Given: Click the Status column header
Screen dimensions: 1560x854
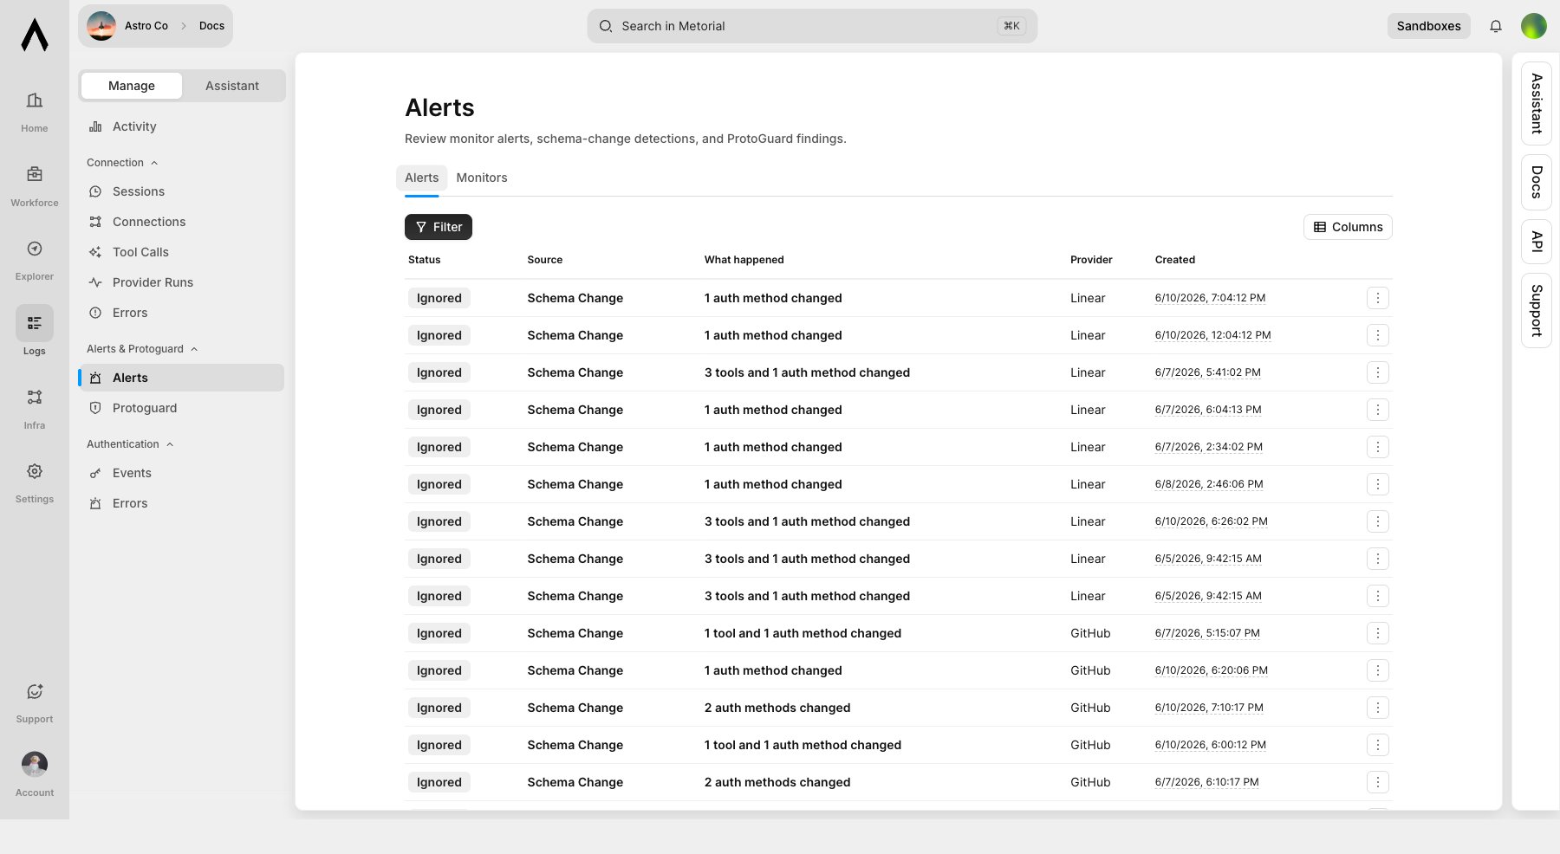Looking at the screenshot, I should [x=425, y=260].
